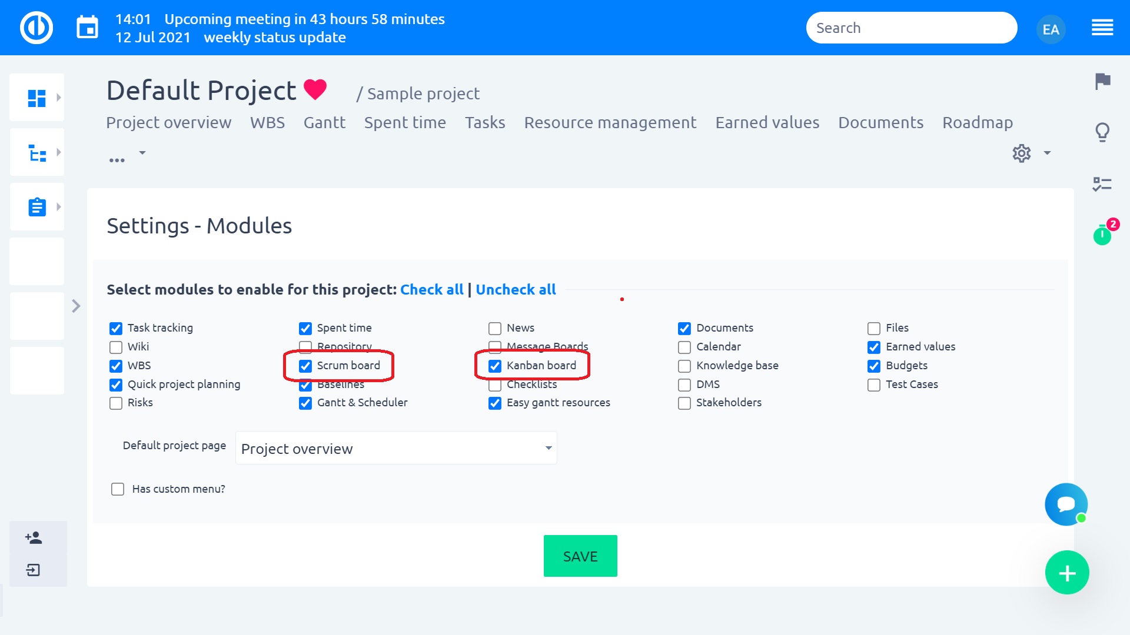Open the project tree sidebar icon

click(x=37, y=153)
